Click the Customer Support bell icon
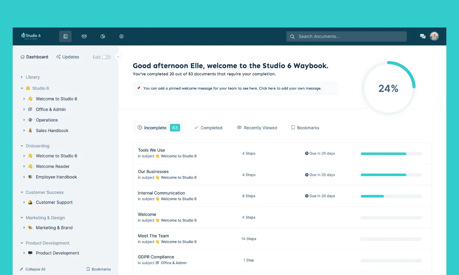Screen dimensions: 459x275 coord(30,203)
